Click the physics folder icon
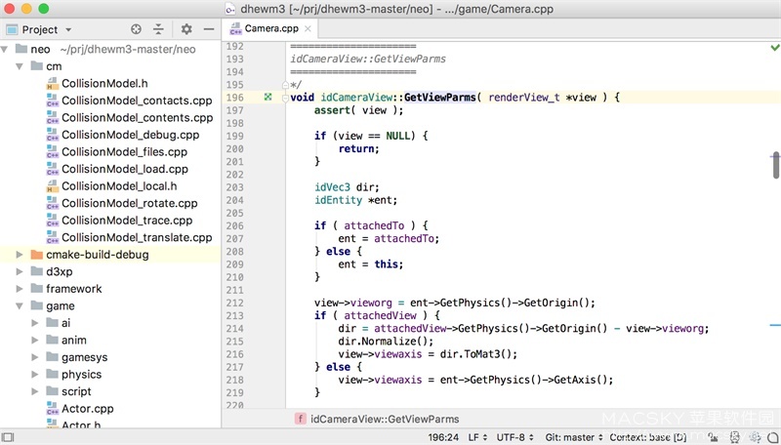The width and height of the screenshot is (781, 445). pyautogui.click(x=53, y=374)
